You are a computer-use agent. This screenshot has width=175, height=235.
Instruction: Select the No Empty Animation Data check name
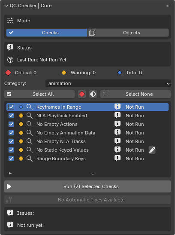(66, 133)
